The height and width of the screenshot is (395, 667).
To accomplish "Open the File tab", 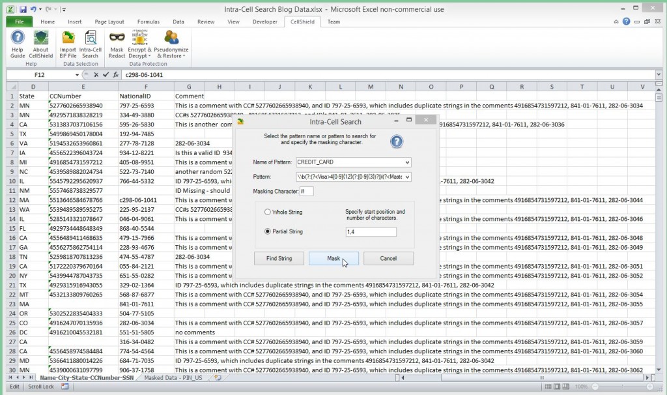I will [x=20, y=22].
